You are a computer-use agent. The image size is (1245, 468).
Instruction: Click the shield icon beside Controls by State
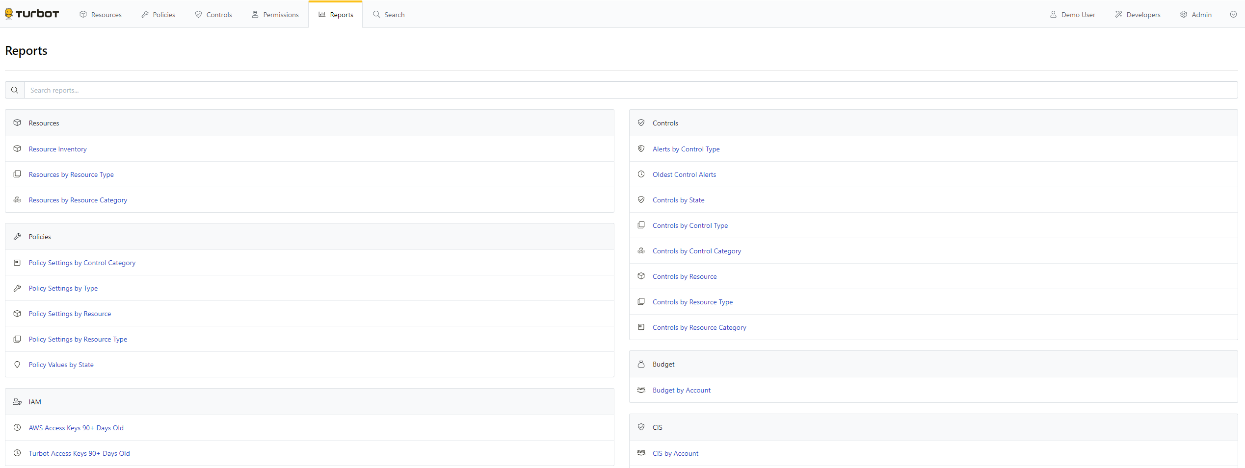pos(641,200)
